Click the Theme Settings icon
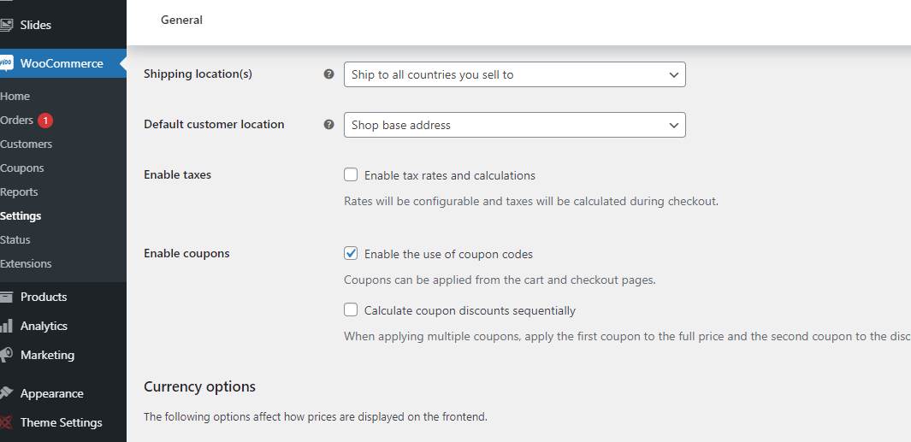Image resolution: width=911 pixels, height=442 pixels. coord(6,422)
